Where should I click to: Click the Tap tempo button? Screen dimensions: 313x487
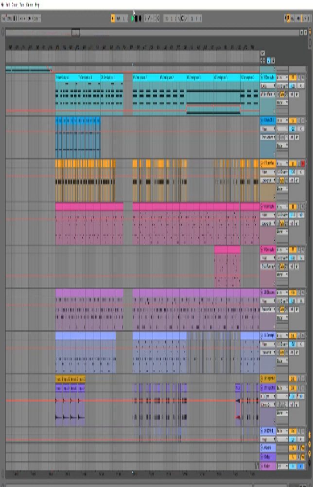pos(3,18)
